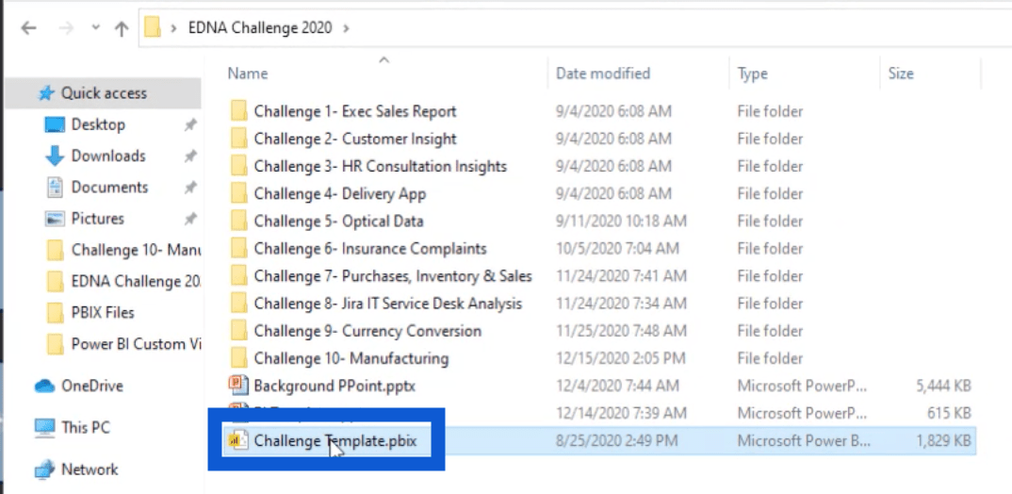Open the OneDrive cloud icon

click(x=44, y=387)
